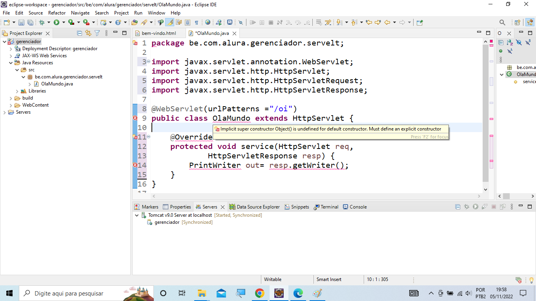Click the Last Edit Location icon
This screenshot has height=301, width=536.
click(x=369, y=23)
